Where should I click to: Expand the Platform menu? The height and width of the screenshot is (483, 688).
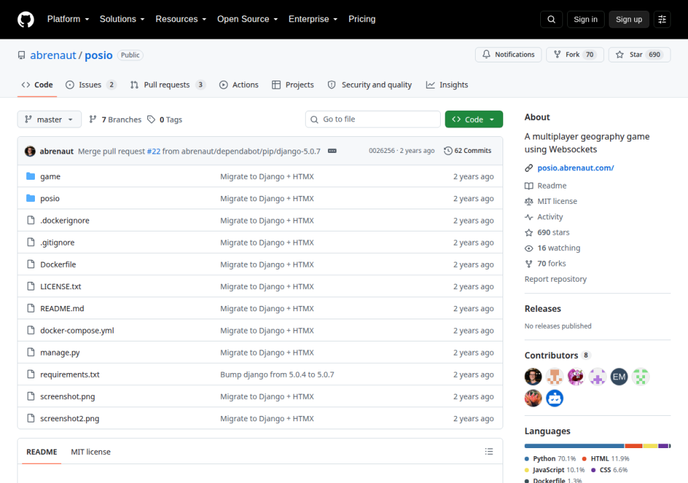(x=68, y=19)
